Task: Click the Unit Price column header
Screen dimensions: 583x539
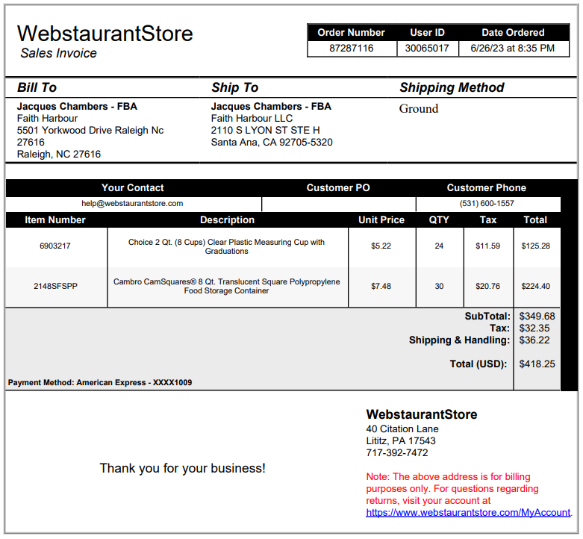Action: 381,220
